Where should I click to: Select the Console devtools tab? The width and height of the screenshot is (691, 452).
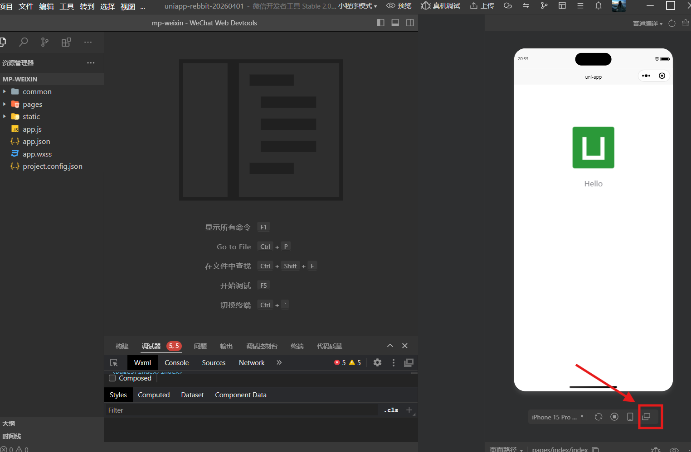click(176, 363)
